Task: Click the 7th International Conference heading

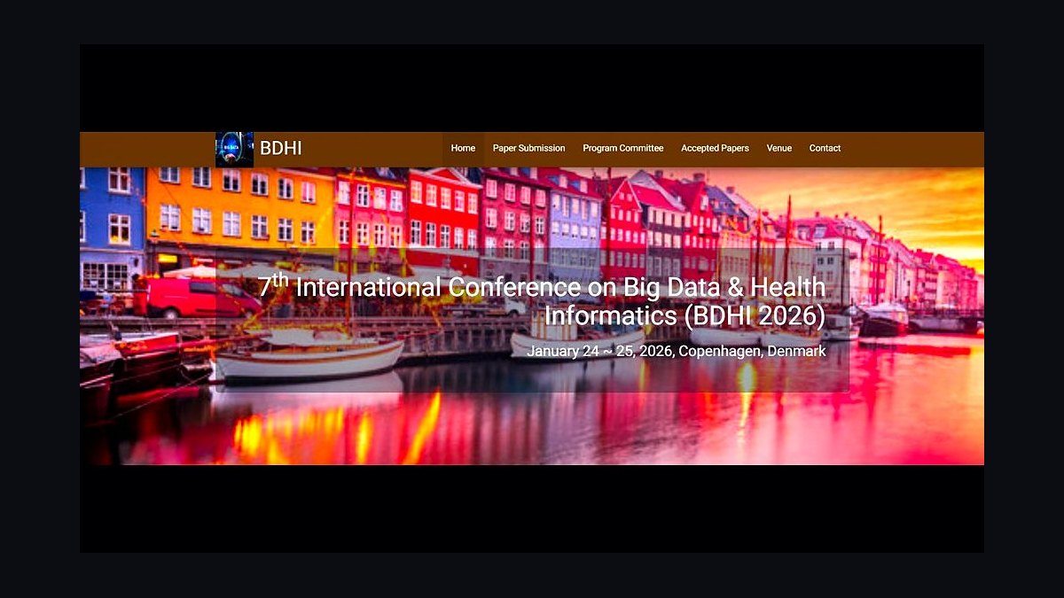Action: point(542,300)
